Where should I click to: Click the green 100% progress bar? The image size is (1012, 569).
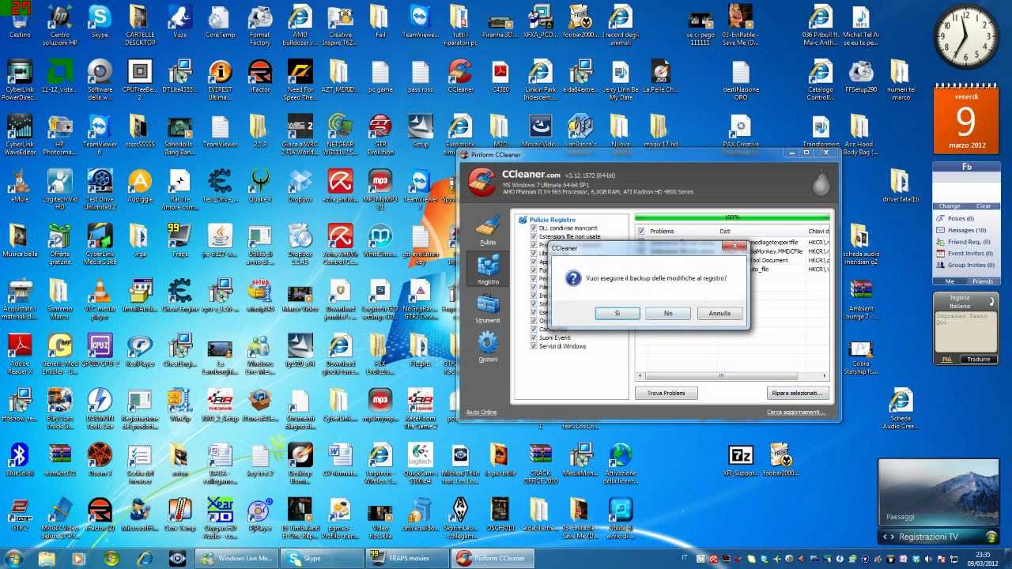tap(732, 217)
